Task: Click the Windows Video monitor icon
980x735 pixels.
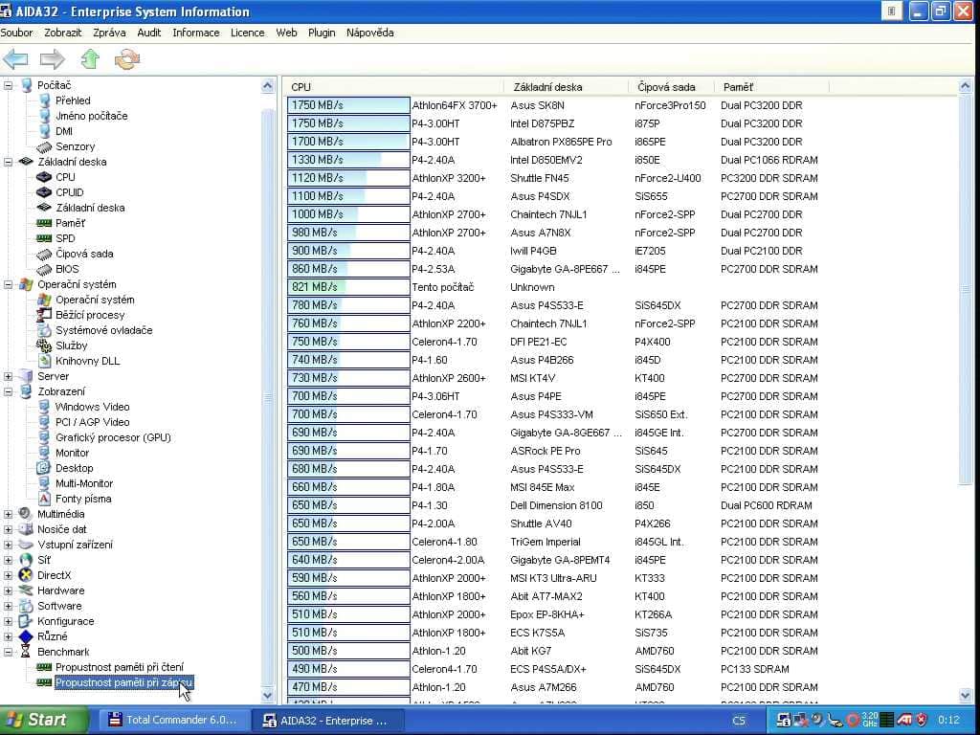Action: (x=44, y=407)
